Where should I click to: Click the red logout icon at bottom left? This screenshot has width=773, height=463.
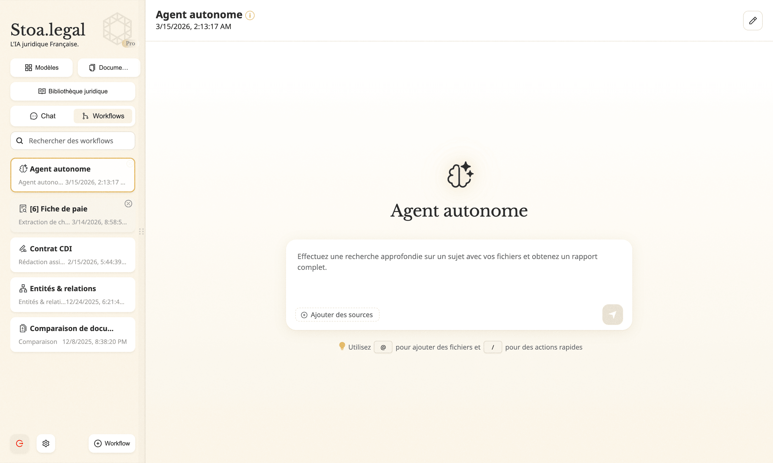coord(19,443)
